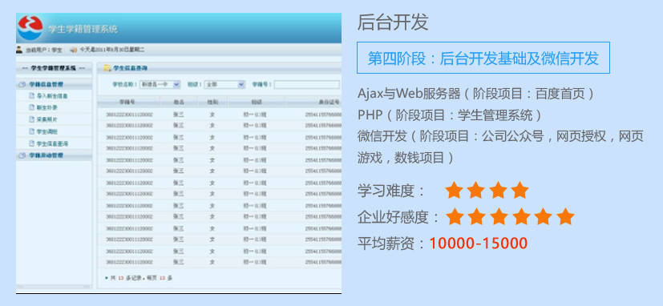The height and width of the screenshot is (306, 663).
Task: Click the 学习难度： label
Action: click(391, 191)
